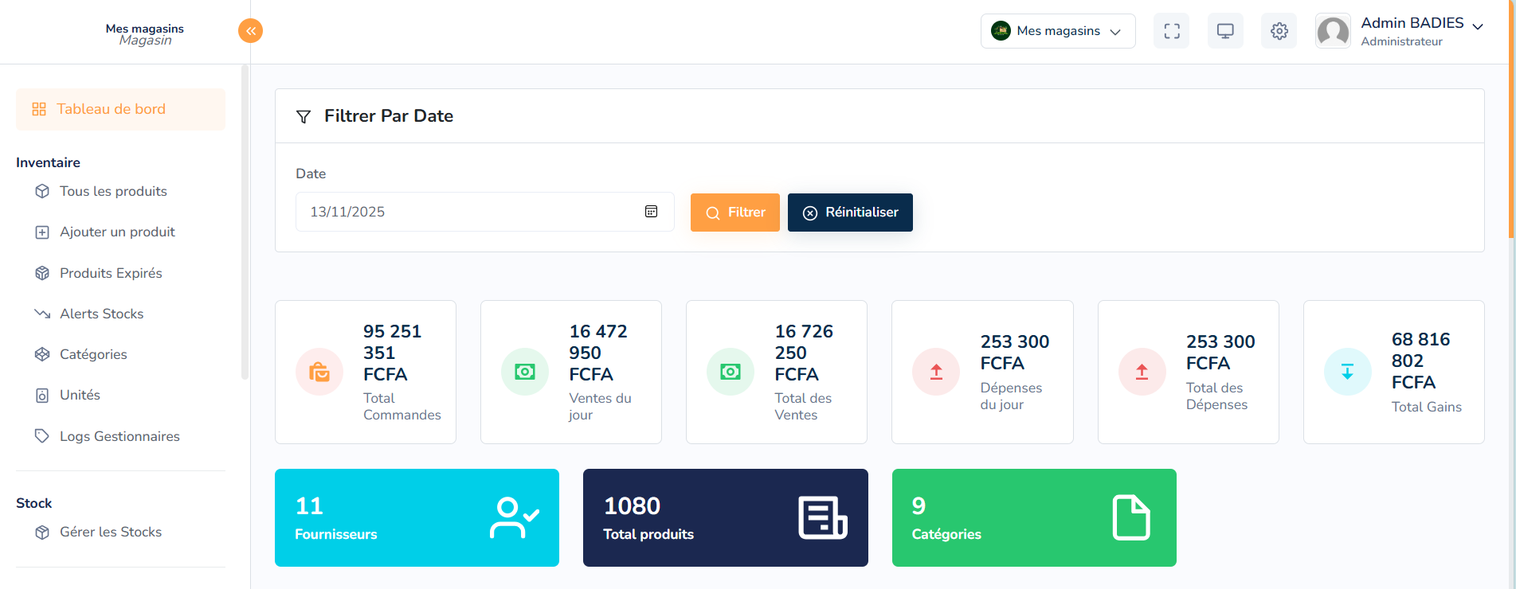
Task: Click the sidebar vertical scrollbar
Action: pyautogui.click(x=245, y=223)
